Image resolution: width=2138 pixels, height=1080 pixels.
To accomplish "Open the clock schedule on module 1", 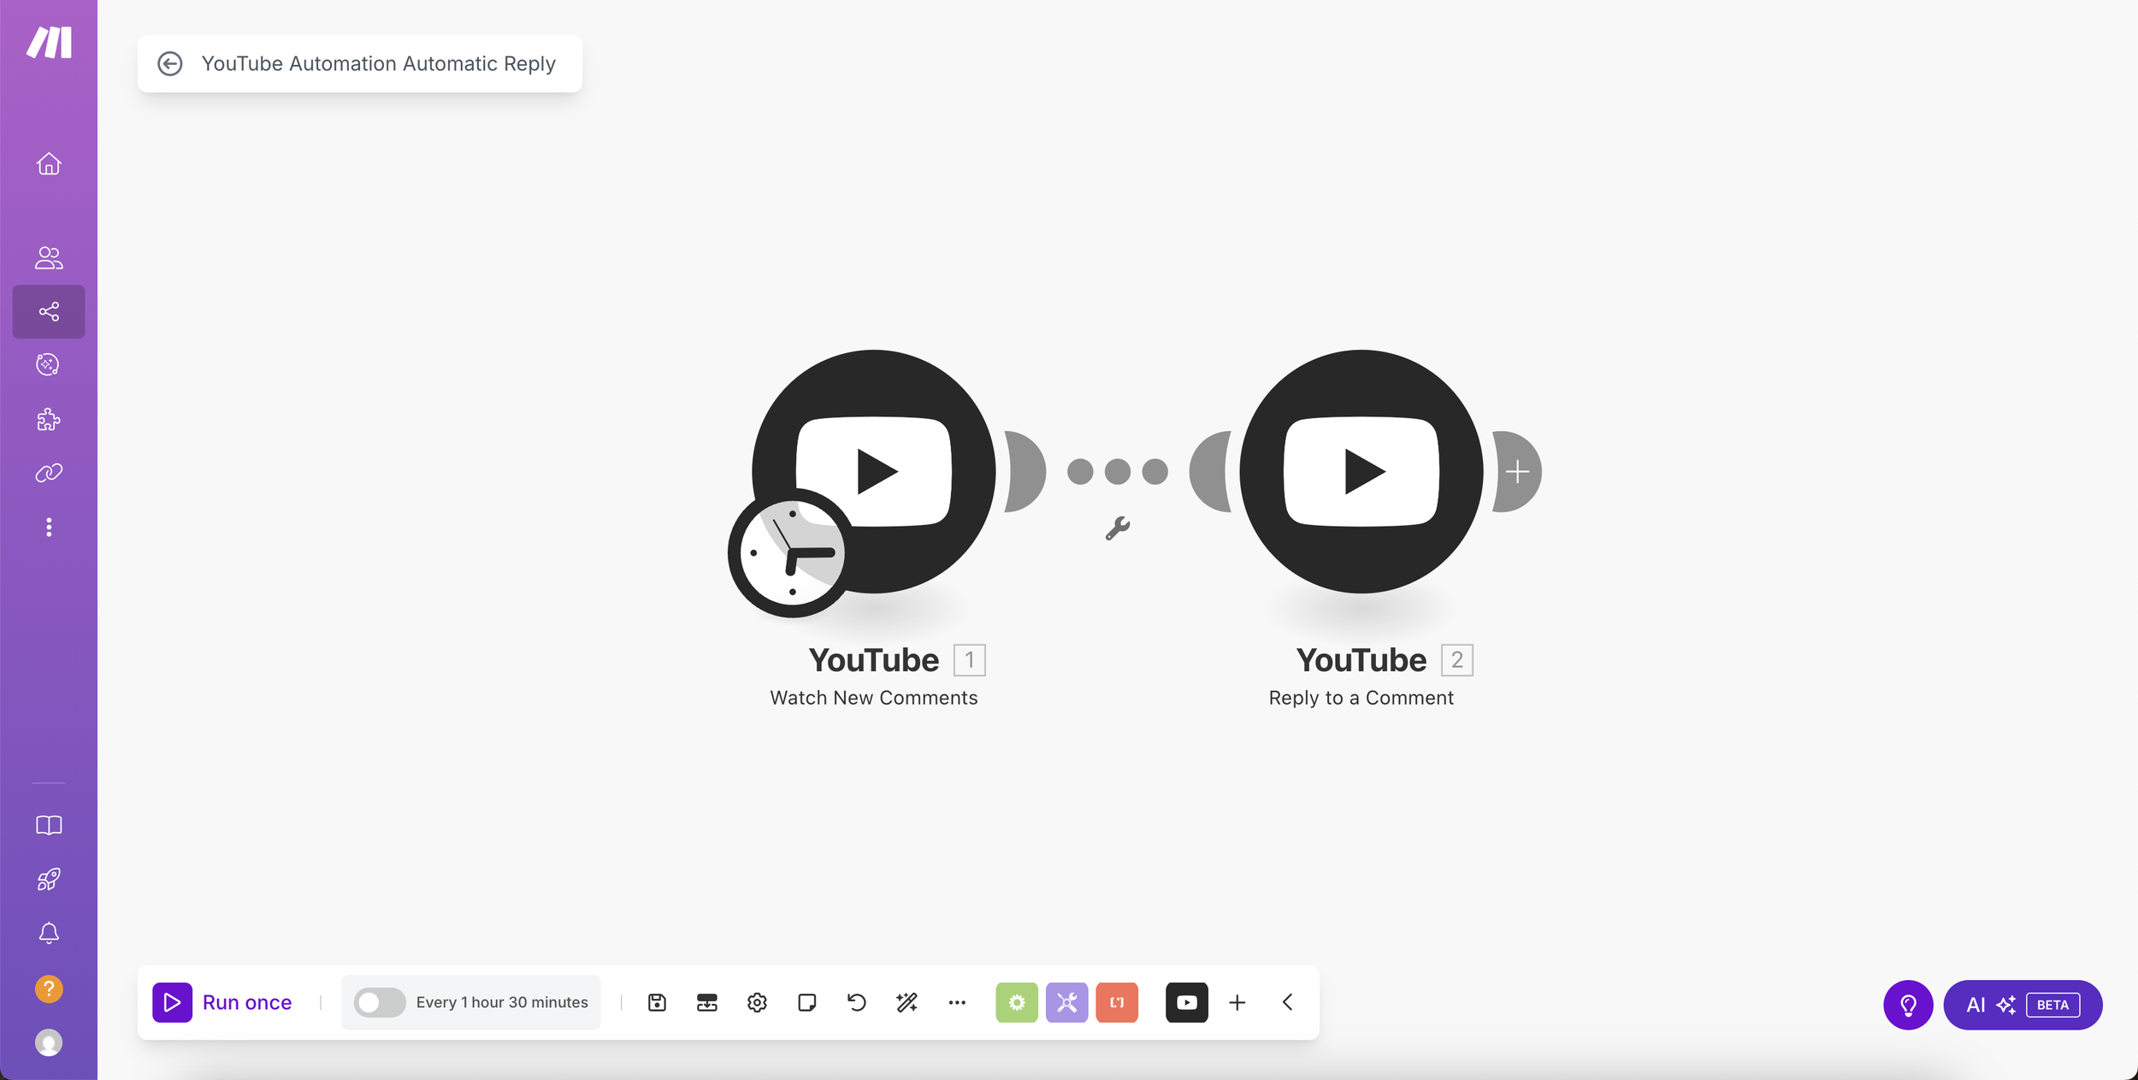I will (791, 552).
